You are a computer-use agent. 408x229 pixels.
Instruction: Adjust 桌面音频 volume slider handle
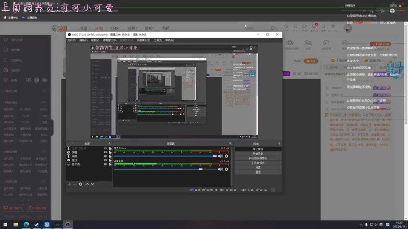(x=201, y=169)
